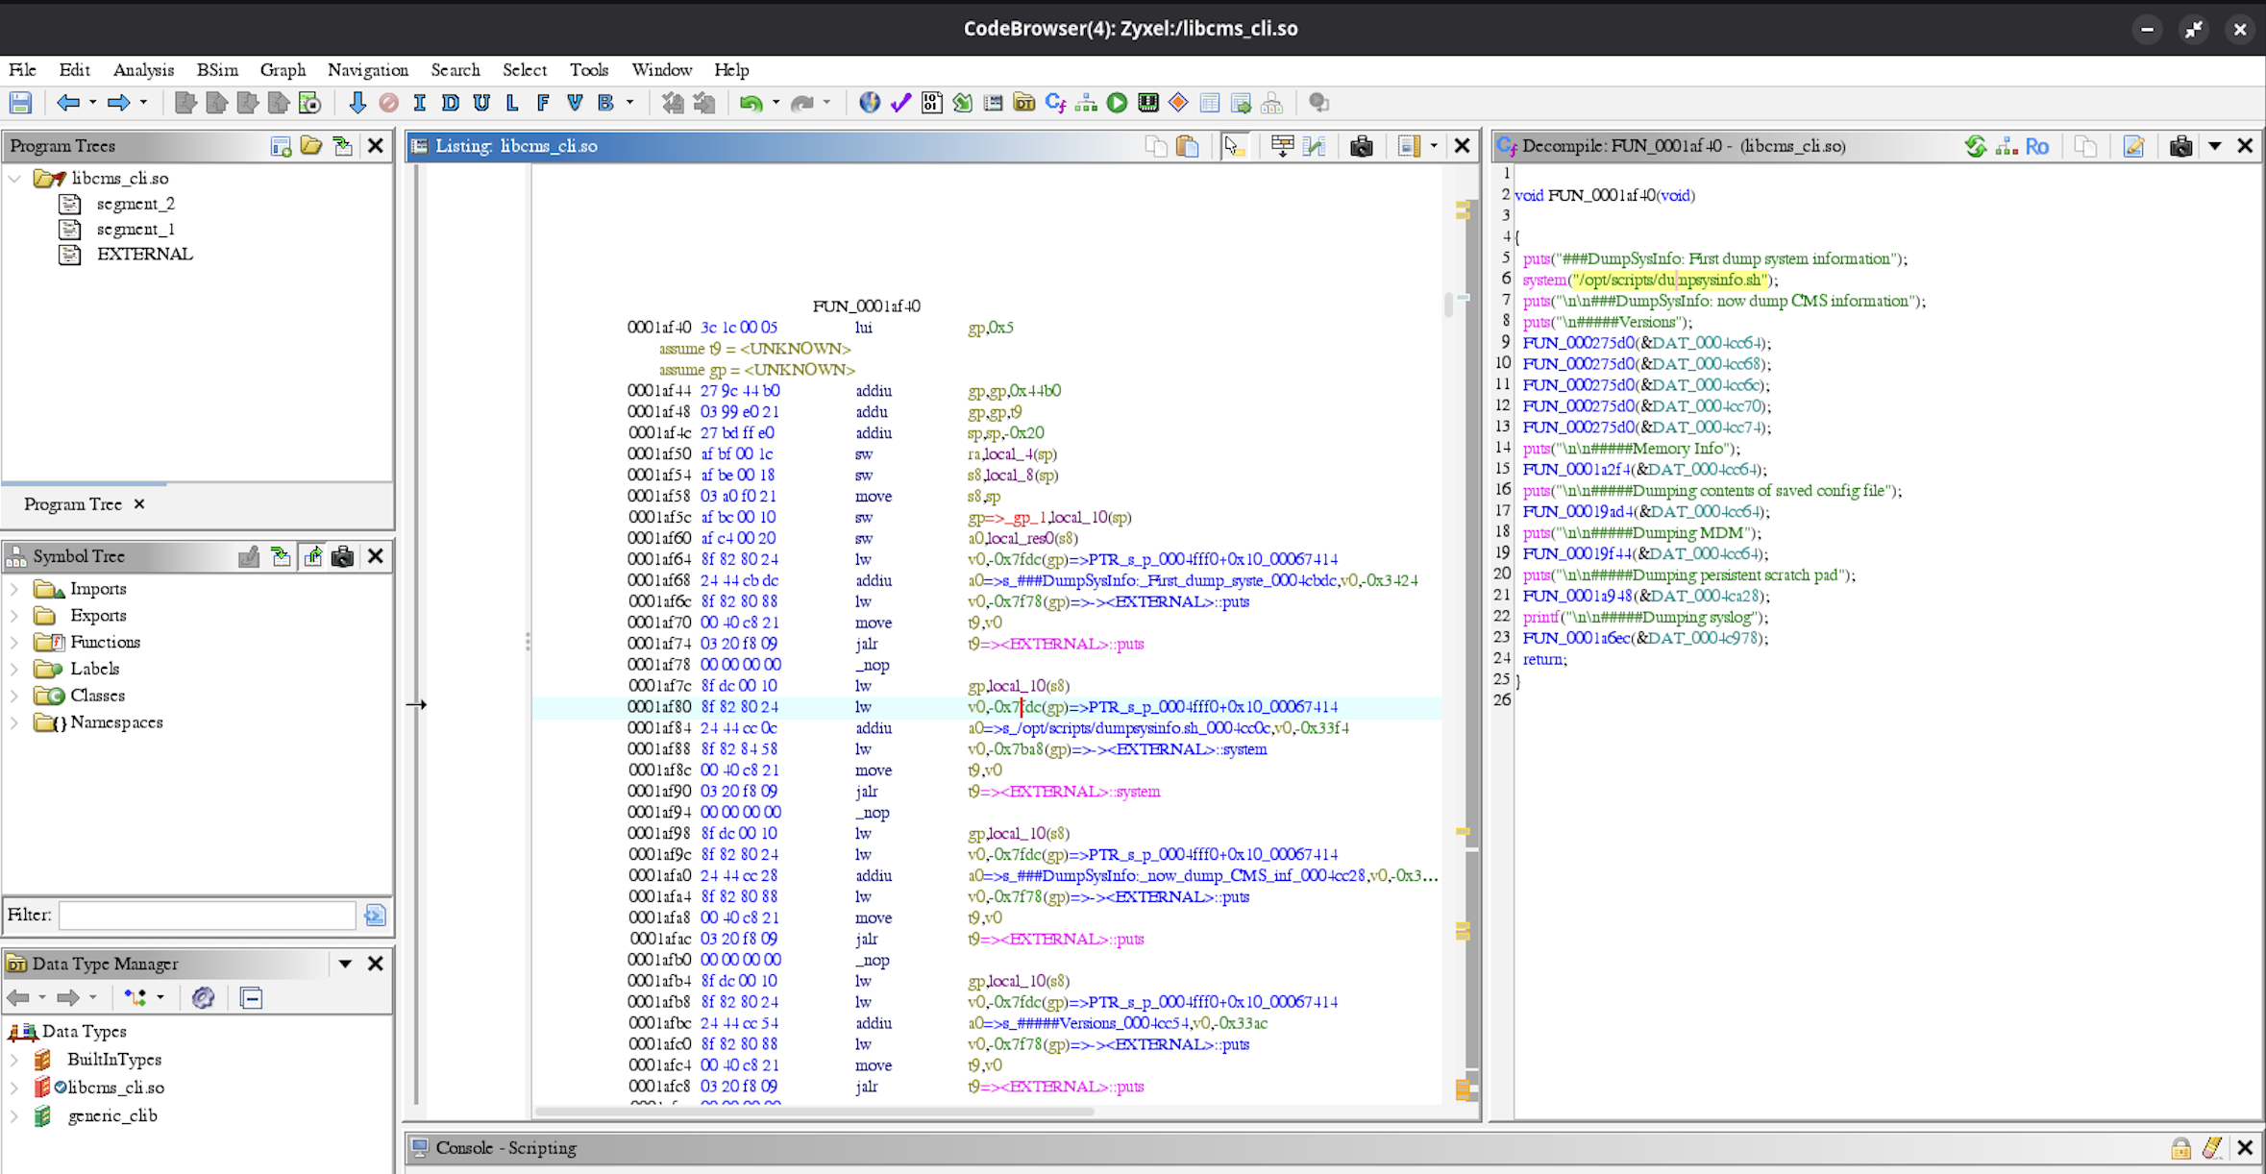Close the Program Tree tab with its x
The height and width of the screenshot is (1174, 2266).
tap(139, 504)
